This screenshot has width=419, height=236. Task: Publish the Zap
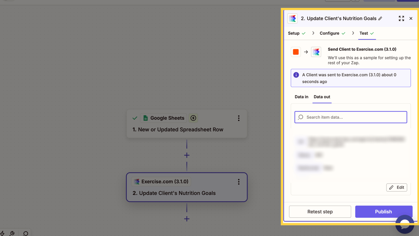click(x=383, y=212)
